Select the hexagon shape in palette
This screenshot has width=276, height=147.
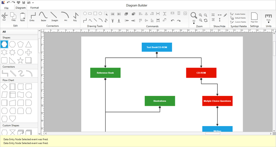point(4,44)
